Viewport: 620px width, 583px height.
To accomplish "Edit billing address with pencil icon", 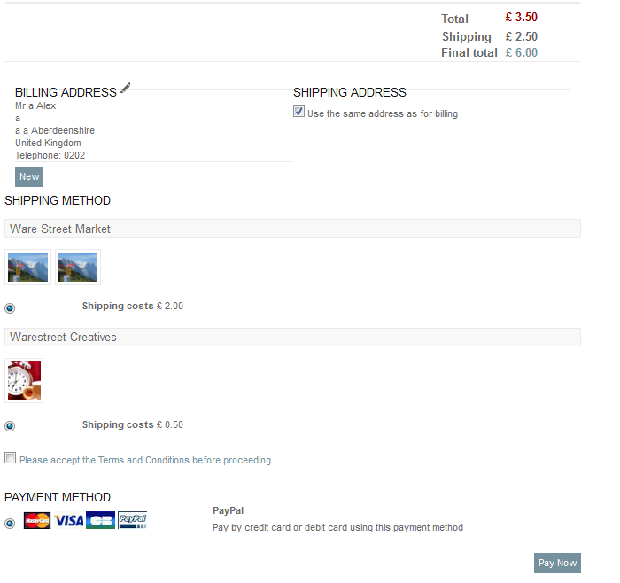I will coord(126,89).
